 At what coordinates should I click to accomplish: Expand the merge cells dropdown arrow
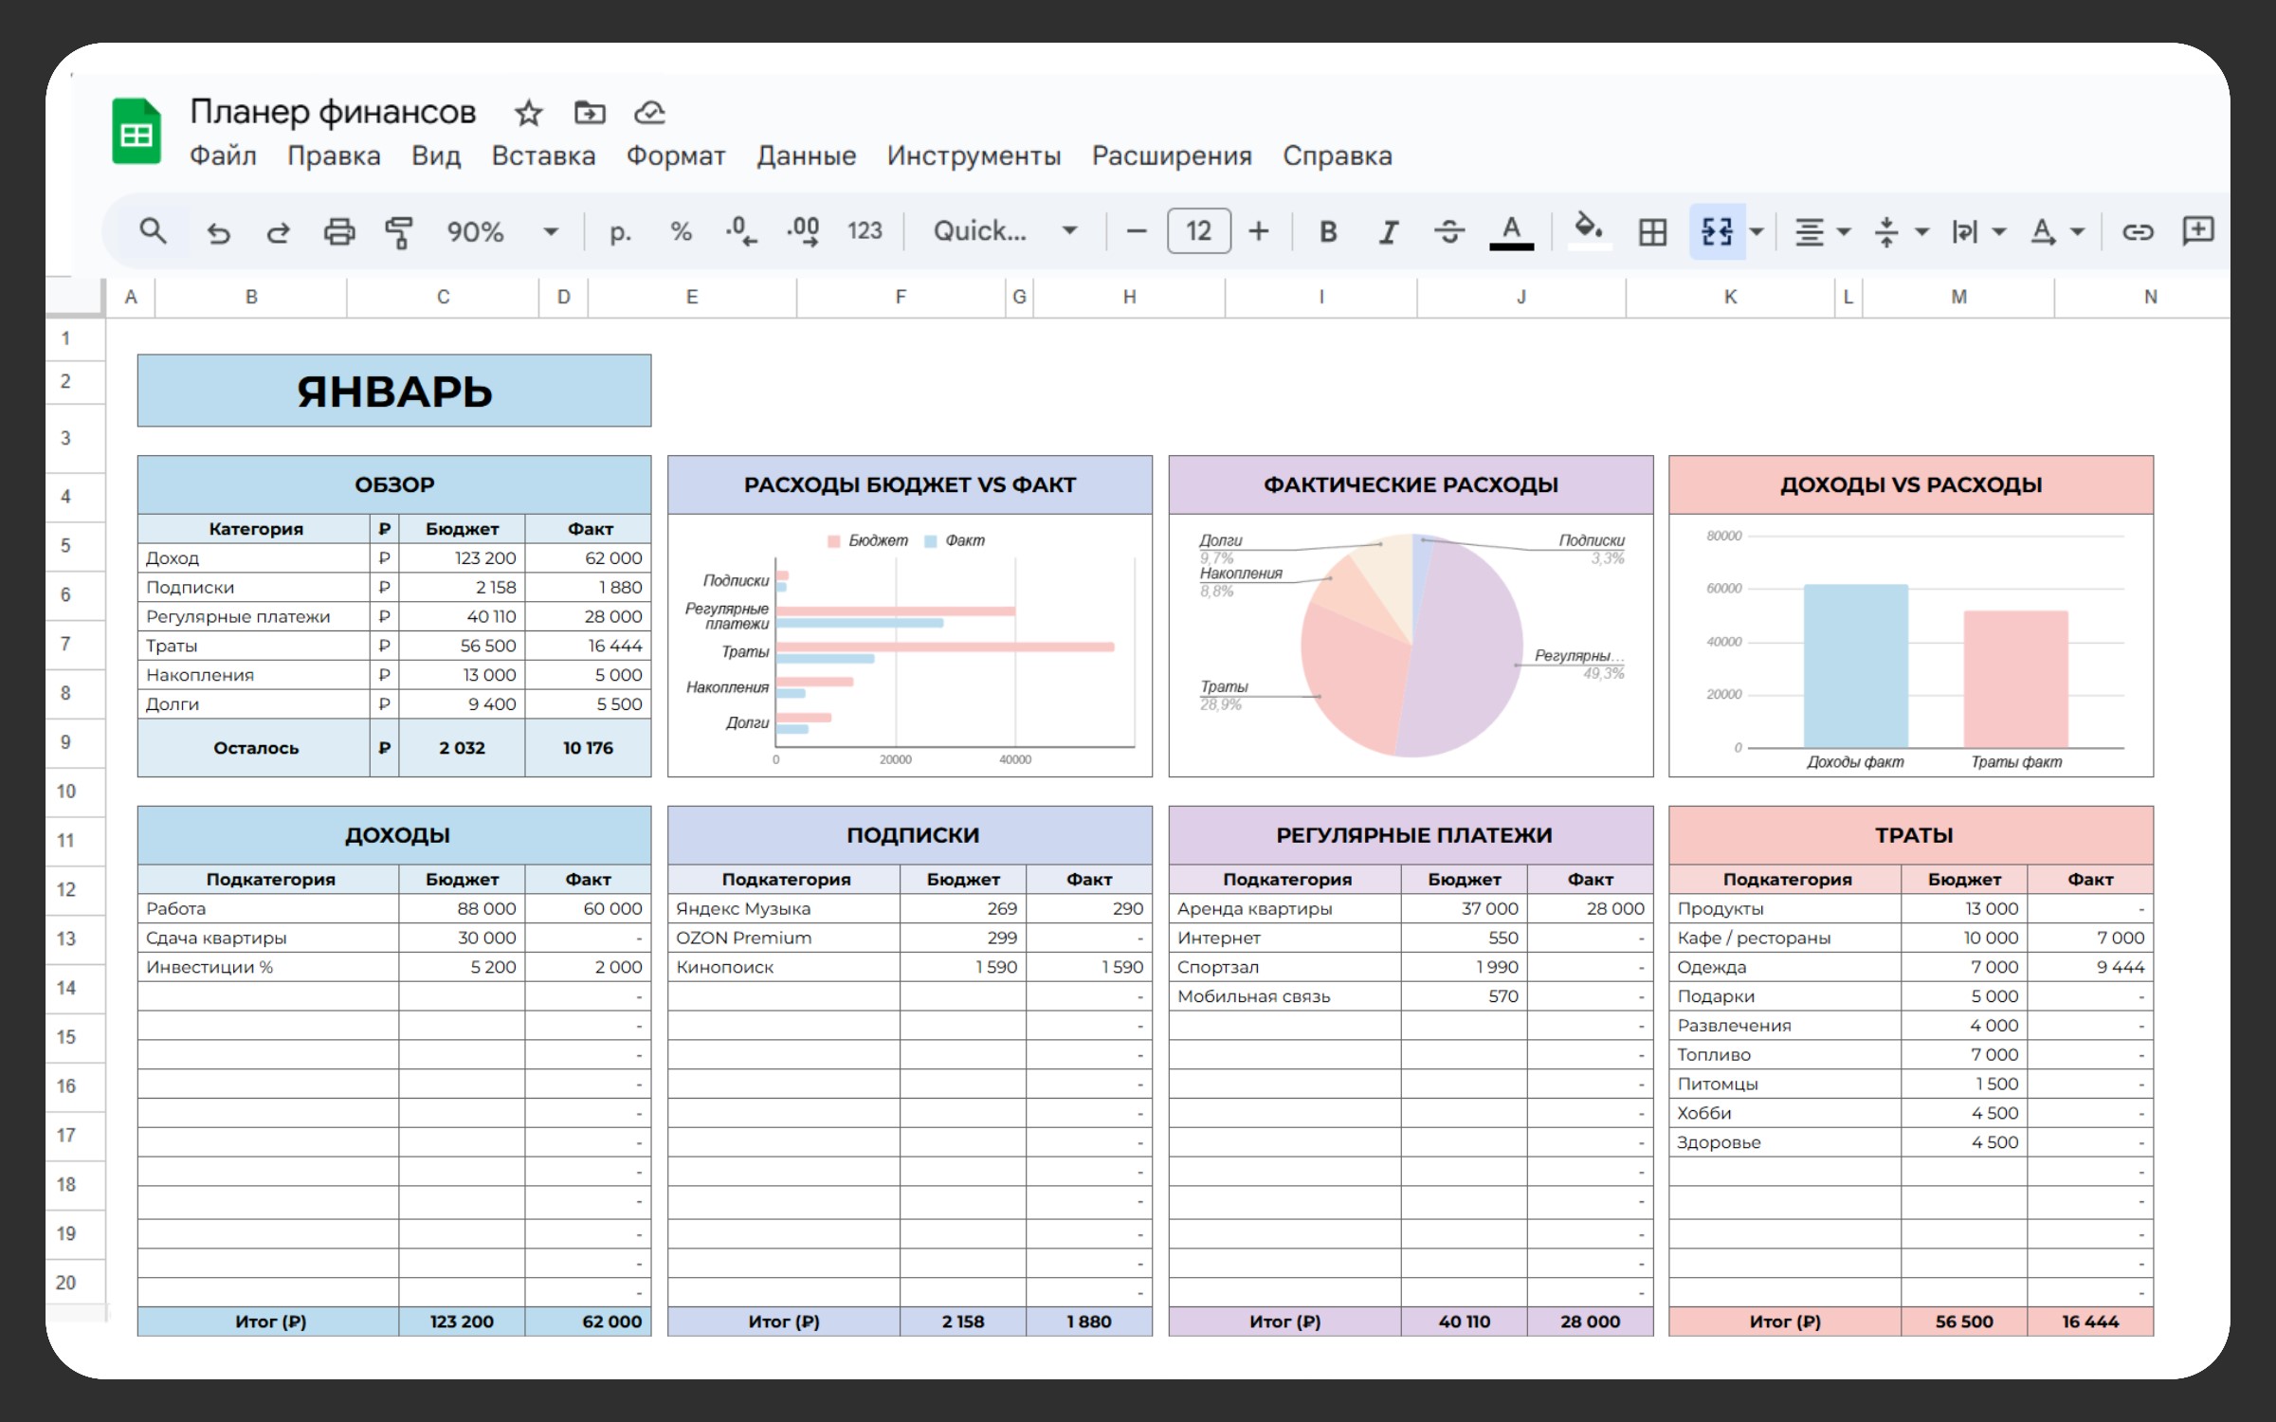[x=1757, y=231]
